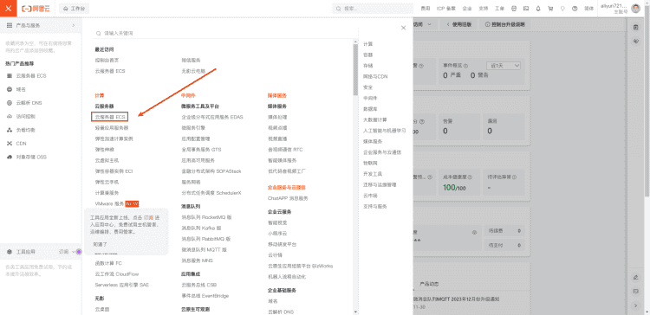Open the shopping cart icon

coord(550,9)
